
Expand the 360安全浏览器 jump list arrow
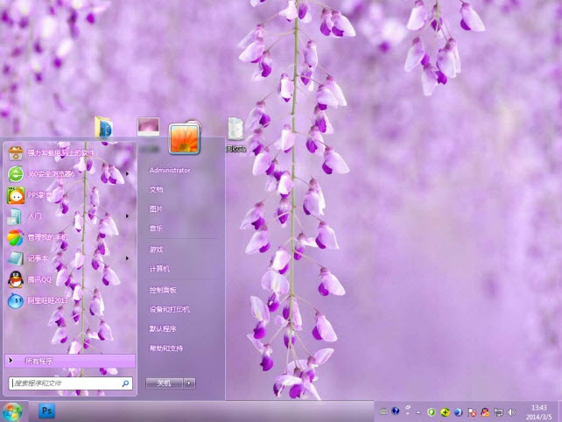128,173
